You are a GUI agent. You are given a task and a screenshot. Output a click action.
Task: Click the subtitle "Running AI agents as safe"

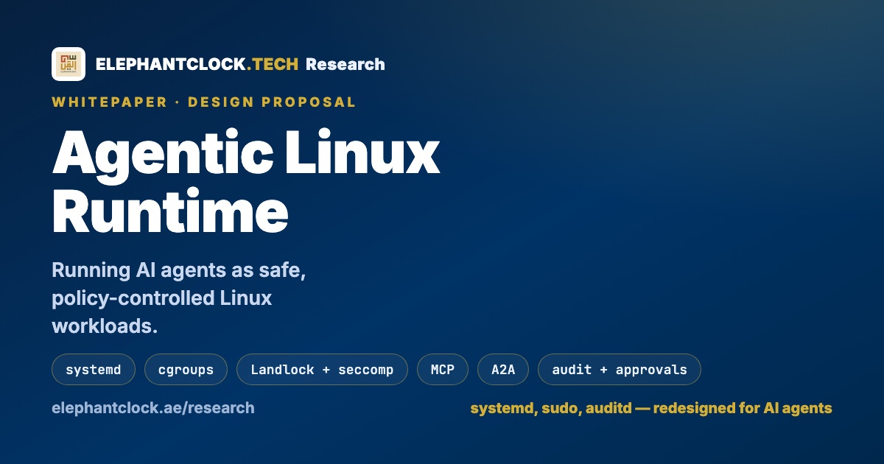pyautogui.click(x=179, y=270)
